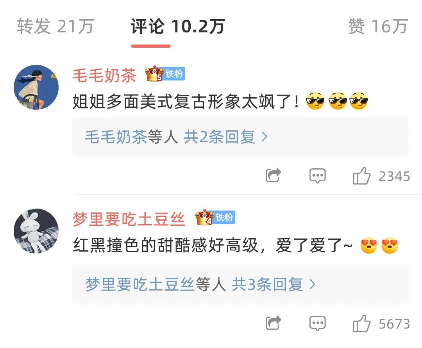Reply to 梦里要吃土豆丝 comment via bubble icon
The width and height of the screenshot is (422, 348).
(318, 323)
